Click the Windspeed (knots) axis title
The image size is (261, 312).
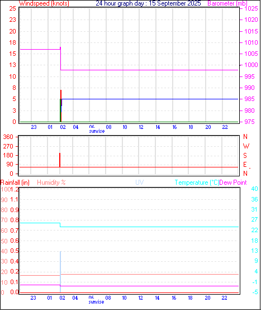coord(44,3)
